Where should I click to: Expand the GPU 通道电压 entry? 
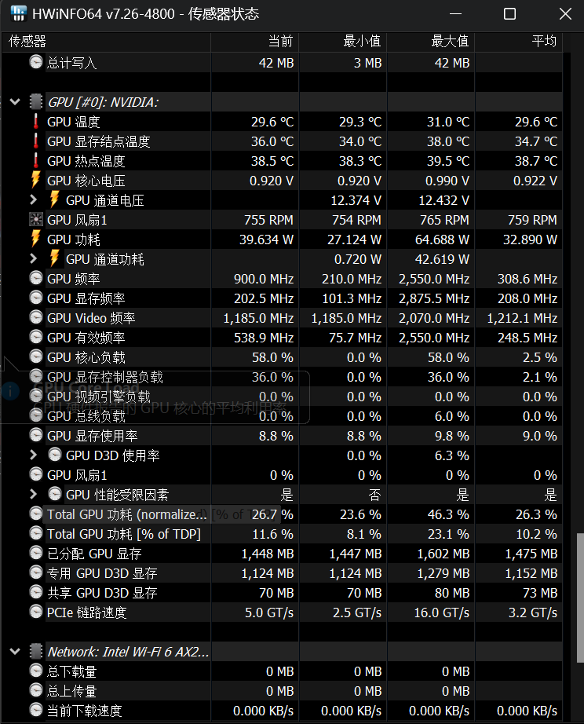tap(32, 200)
